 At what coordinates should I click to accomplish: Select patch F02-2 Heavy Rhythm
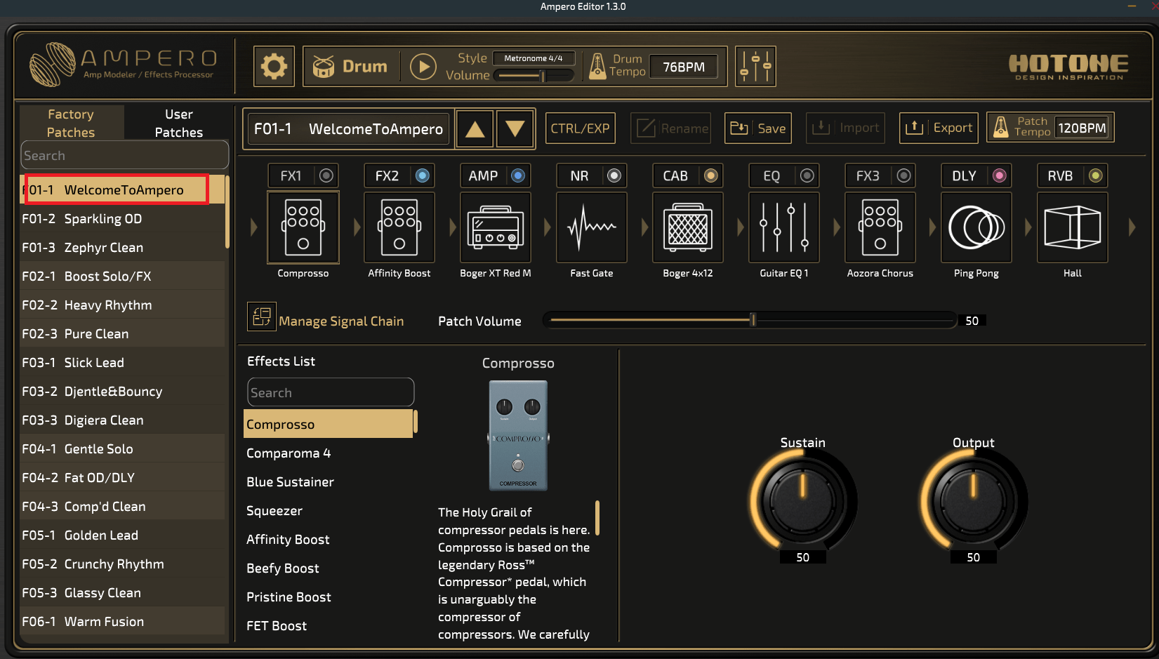coord(122,305)
